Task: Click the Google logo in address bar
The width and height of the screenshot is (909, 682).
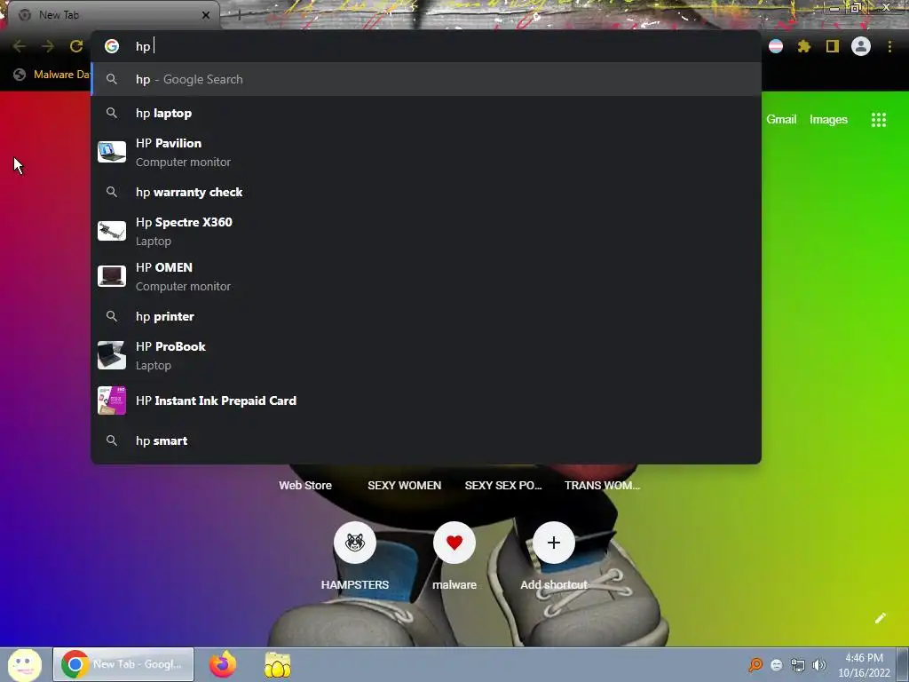Action: click(x=112, y=46)
